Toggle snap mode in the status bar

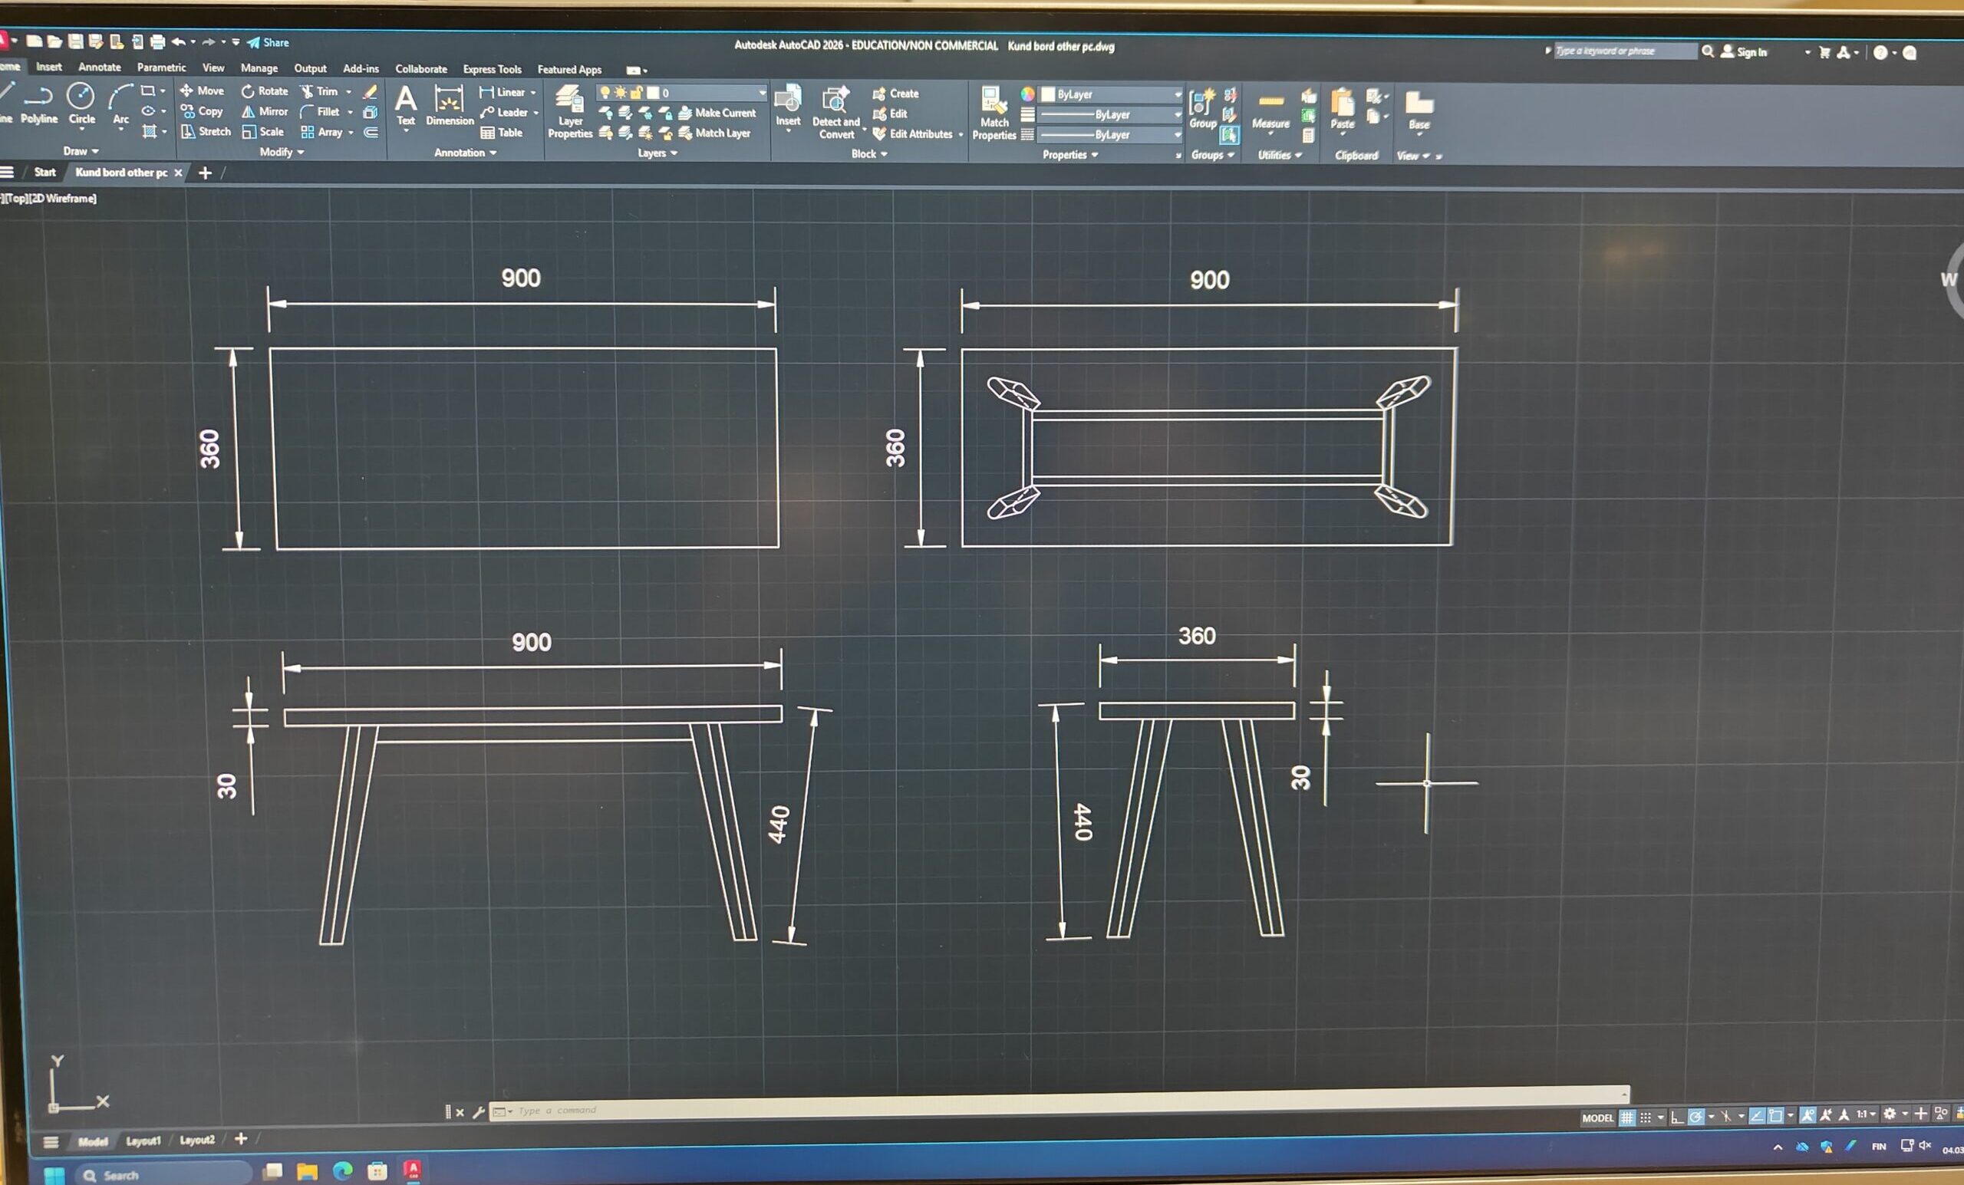coord(1646,1118)
